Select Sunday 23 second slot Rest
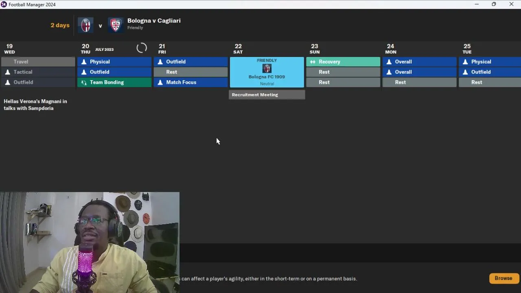Image resolution: width=521 pixels, height=293 pixels. 343,72
